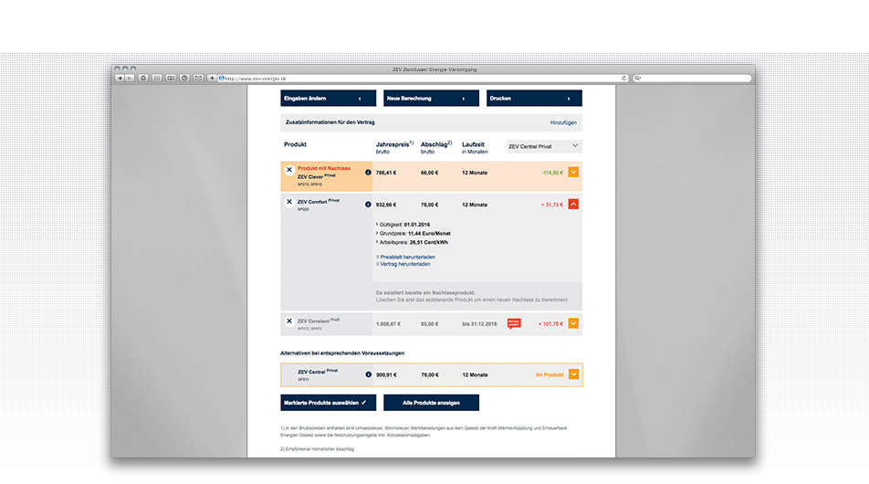The image size is (869, 484).
Task: Click the Vertrag herunterladen link
Action: tap(405, 264)
